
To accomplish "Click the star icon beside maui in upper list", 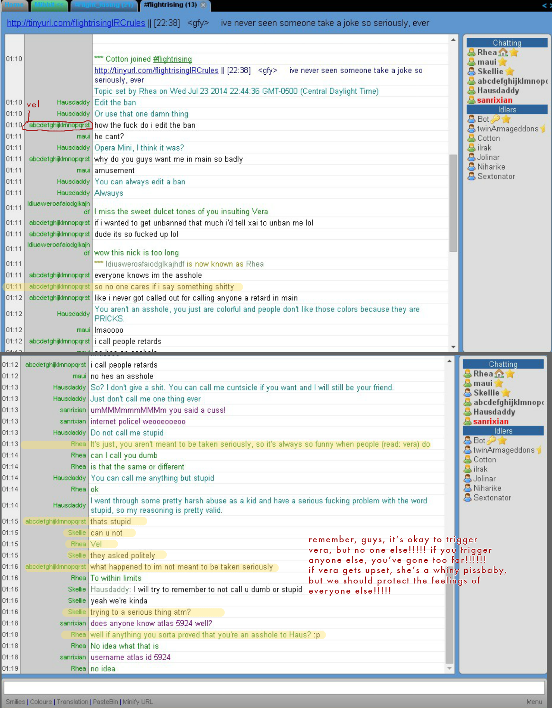I will point(502,62).
